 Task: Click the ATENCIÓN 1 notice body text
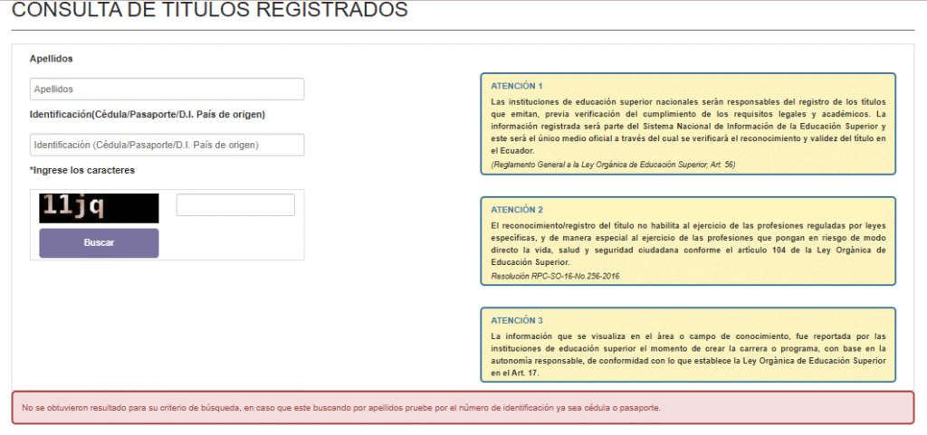click(687, 126)
